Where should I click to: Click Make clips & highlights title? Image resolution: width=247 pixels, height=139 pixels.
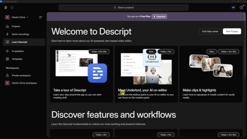(199, 90)
